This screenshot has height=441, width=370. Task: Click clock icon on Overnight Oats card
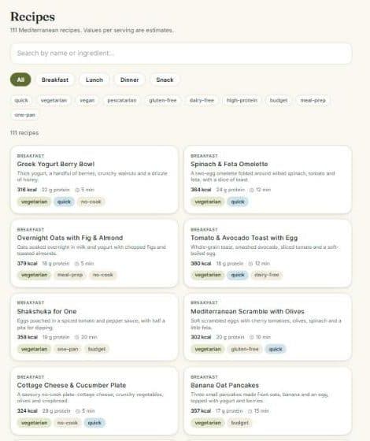(x=77, y=264)
